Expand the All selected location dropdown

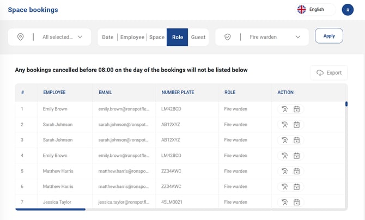[x=62, y=37]
